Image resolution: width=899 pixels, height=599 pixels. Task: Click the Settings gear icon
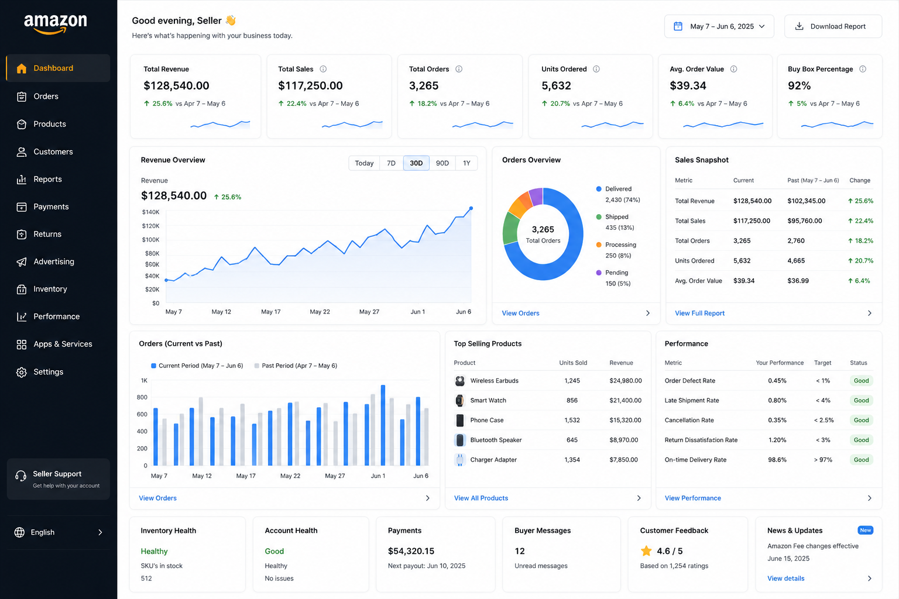(x=22, y=372)
